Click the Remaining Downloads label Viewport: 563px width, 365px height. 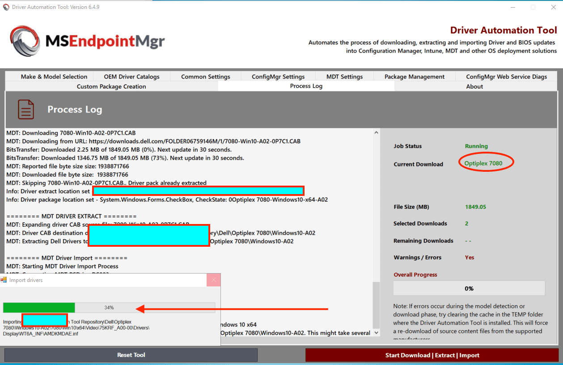click(x=423, y=241)
